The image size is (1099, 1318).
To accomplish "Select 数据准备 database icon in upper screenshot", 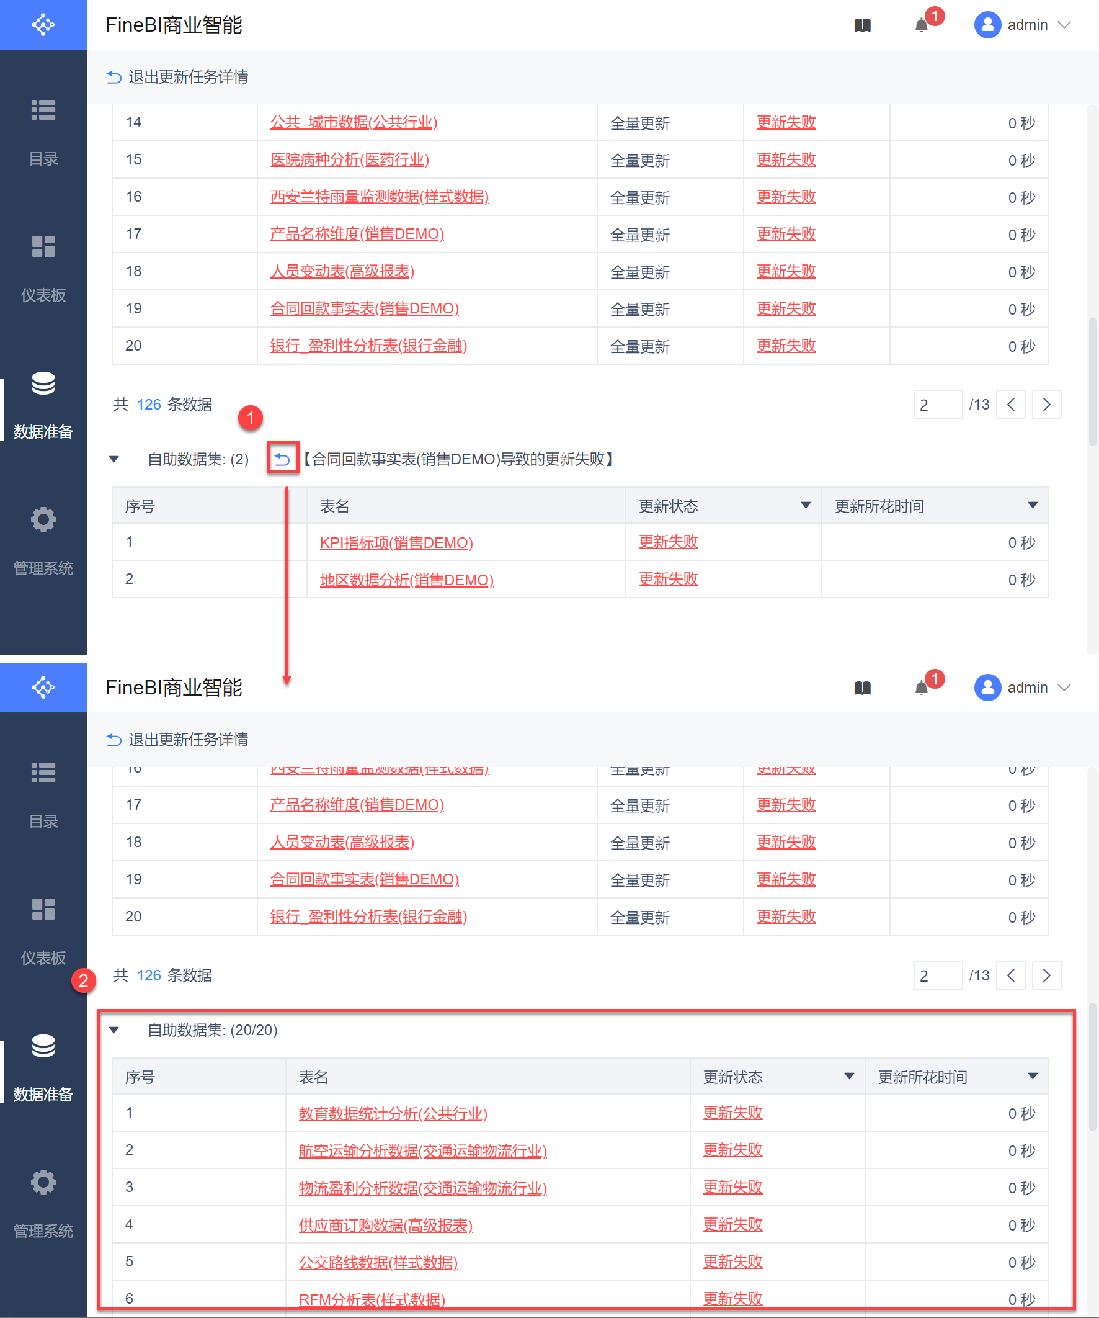I will point(43,383).
